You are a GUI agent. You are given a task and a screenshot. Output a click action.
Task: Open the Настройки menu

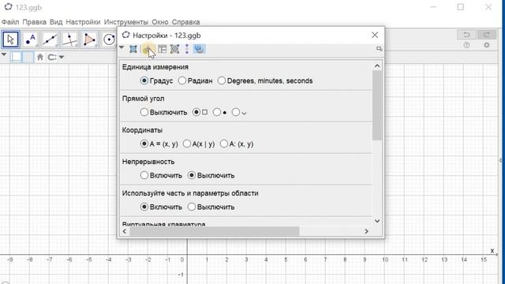tap(83, 22)
